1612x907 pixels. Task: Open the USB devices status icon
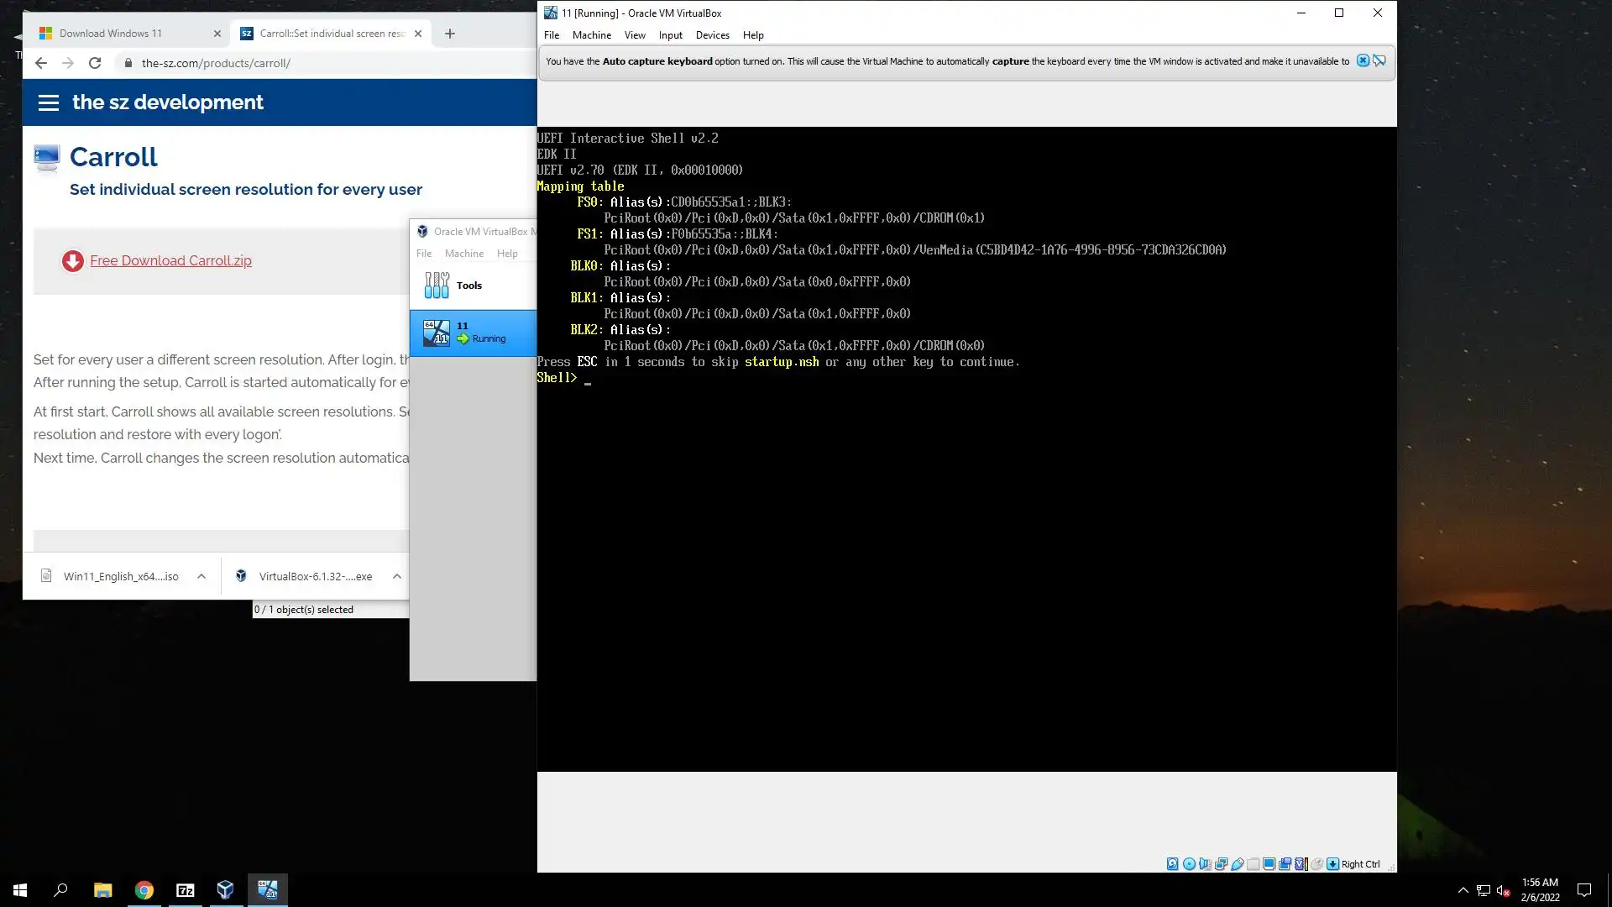1237,863
